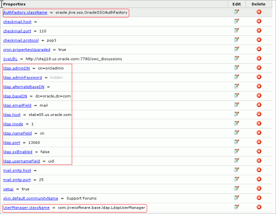The height and width of the screenshot is (214, 276).
Task: Select the setup property link
Action: pos(8,189)
